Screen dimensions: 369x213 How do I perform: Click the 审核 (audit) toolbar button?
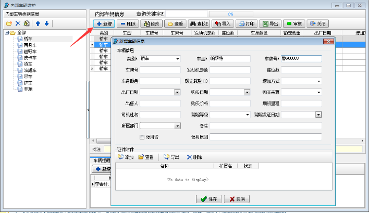coord(294,24)
